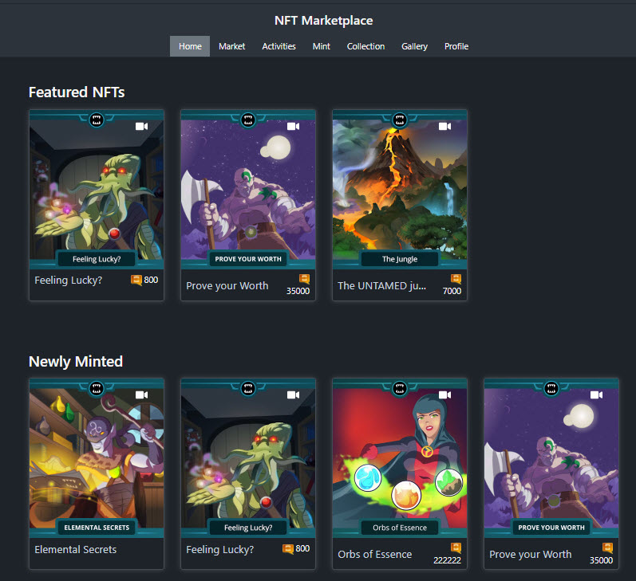Open the Activities tab
636x581 pixels.
point(278,46)
